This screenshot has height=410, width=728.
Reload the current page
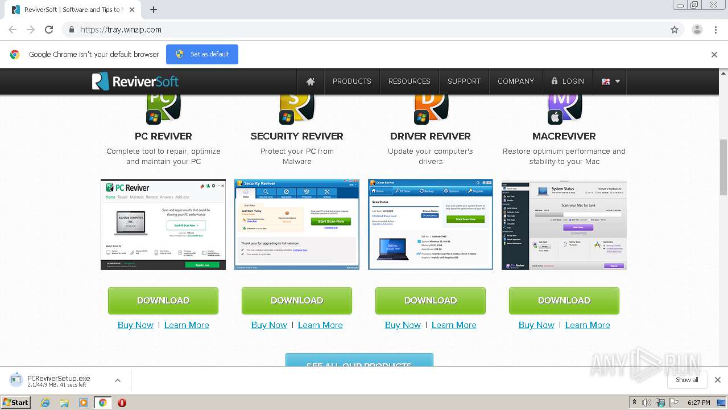coord(49,30)
